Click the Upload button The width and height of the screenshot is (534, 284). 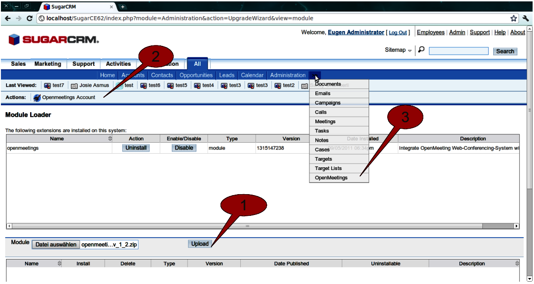click(x=200, y=244)
